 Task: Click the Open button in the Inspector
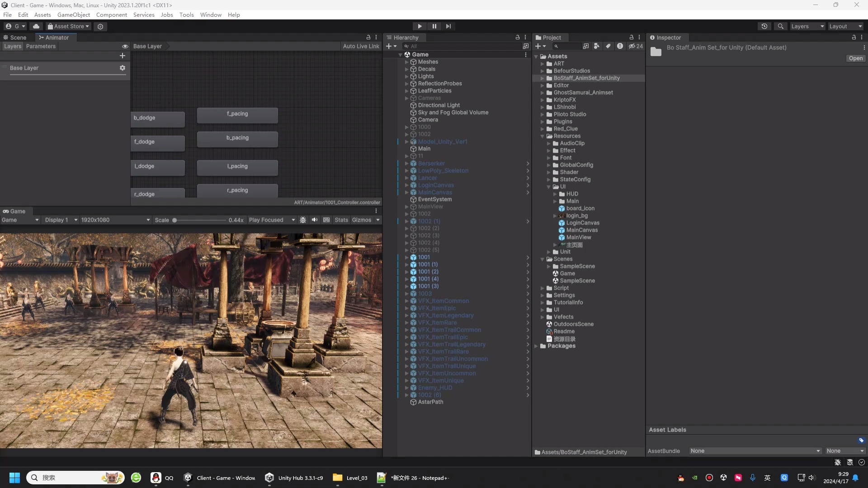(x=856, y=58)
